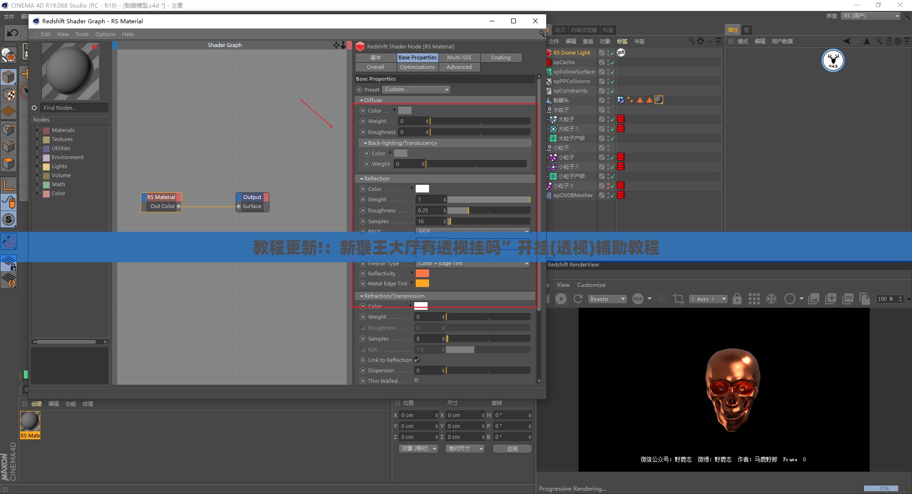The height and width of the screenshot is (494, 912).
Task: Toggle xpFollowSurface layer square toggle
Action: [602, 72]
